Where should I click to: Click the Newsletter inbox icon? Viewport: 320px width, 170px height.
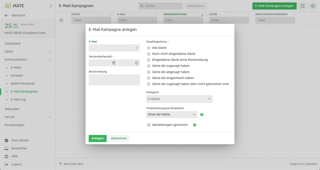coord(6,148)
